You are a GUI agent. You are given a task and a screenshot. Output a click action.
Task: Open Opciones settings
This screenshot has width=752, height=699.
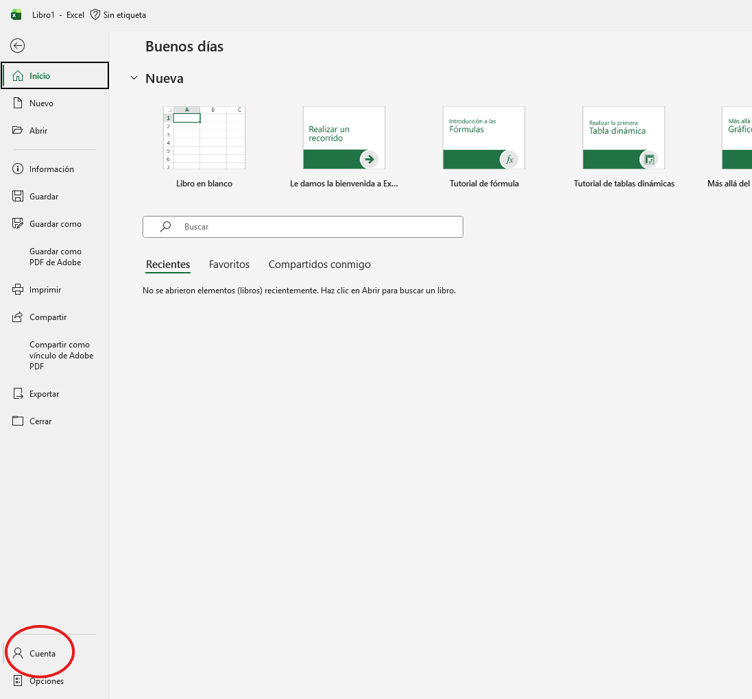coord(46,681)
